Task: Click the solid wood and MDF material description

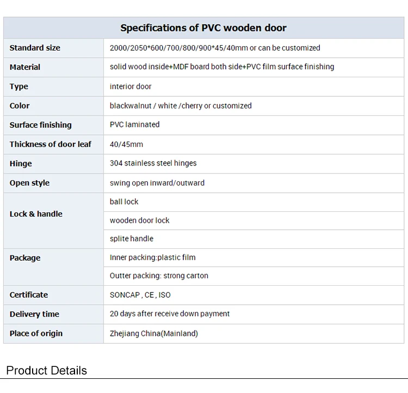Action: [222, 67]
